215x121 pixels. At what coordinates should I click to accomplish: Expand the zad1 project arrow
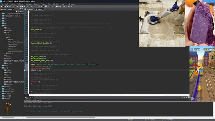click(x=1, y=21)
